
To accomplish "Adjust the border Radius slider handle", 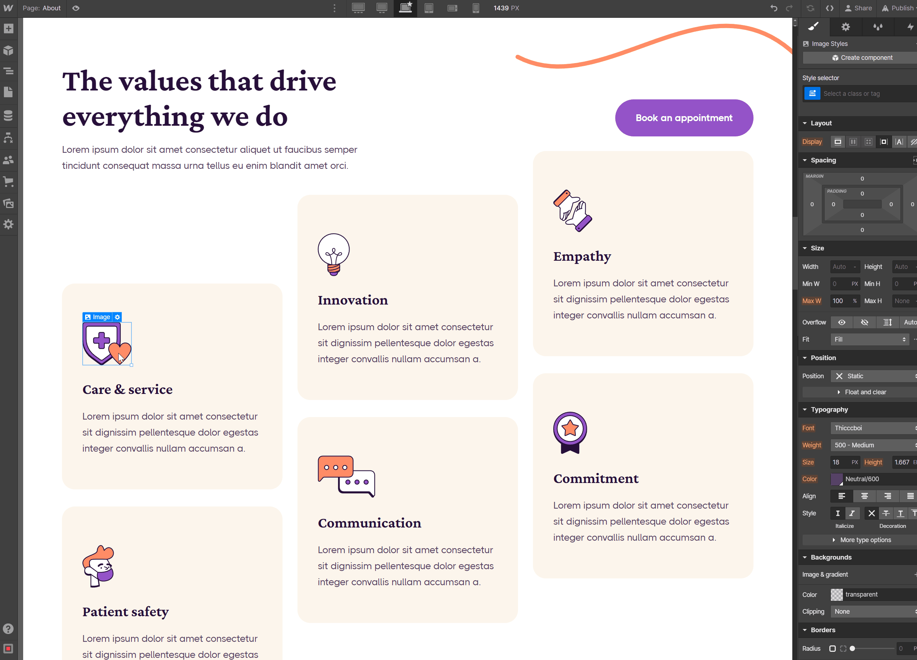I will tap(852, 649).
